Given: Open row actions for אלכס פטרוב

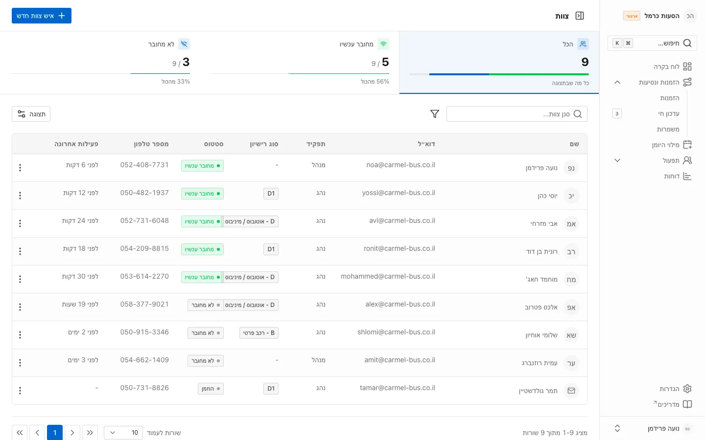Looking at the screenshot, I should (x=20, y=307).
